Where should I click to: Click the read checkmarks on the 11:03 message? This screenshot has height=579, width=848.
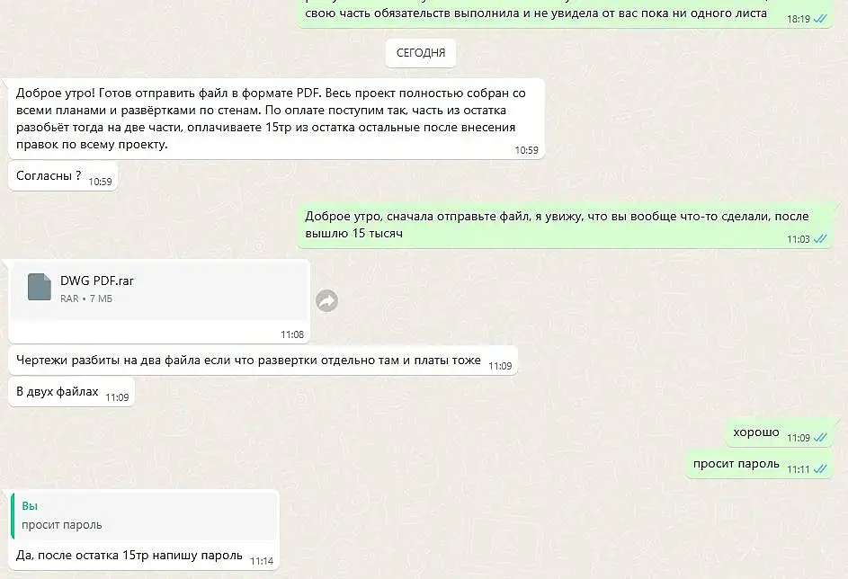point(820,239)
